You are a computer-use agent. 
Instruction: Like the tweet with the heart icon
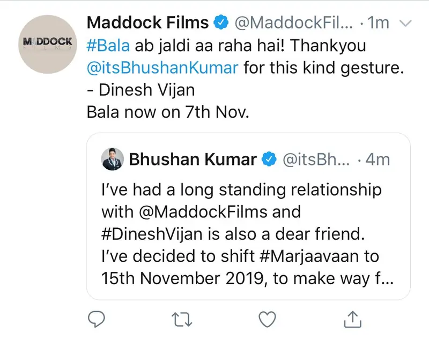coord(265,318)
